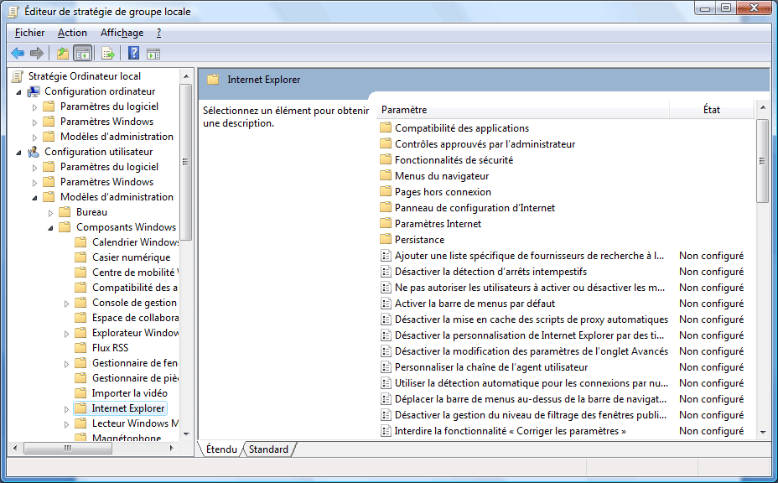The width and height of the screenshot is (778, 483).
Task: Select Désactiver la modification des paramètres de l'onglet Avancés
Action: [532, 351]
